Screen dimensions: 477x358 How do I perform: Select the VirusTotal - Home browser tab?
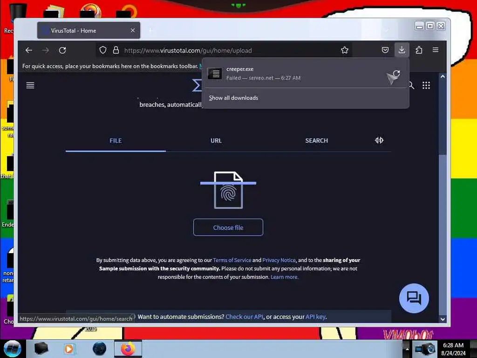89,30
